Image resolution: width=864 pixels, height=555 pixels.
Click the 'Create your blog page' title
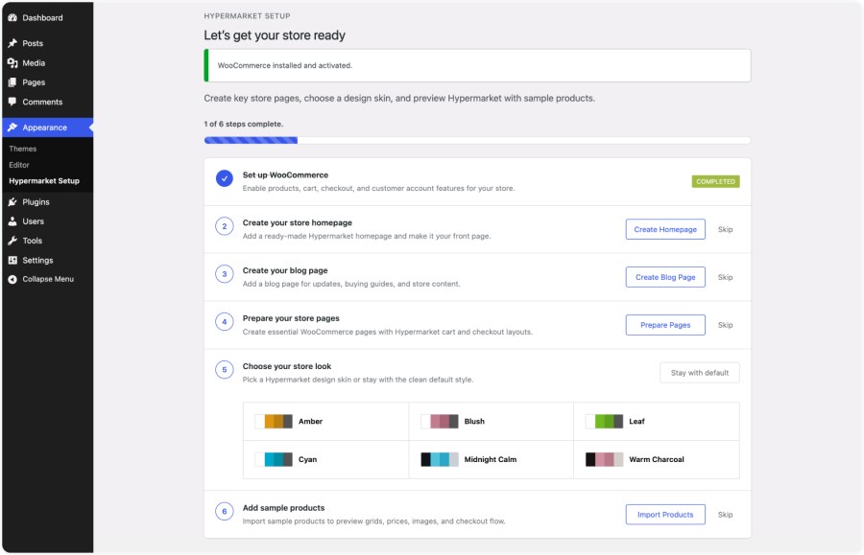tap(285, 270)
